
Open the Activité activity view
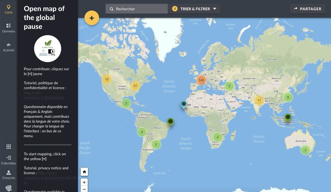click(x=9, y=47)
